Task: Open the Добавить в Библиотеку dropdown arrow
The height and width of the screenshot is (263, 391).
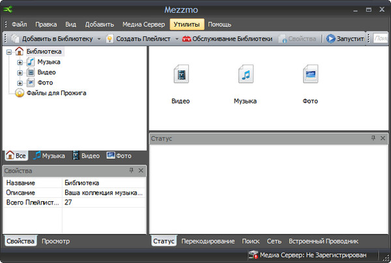Action: point(99,39)
